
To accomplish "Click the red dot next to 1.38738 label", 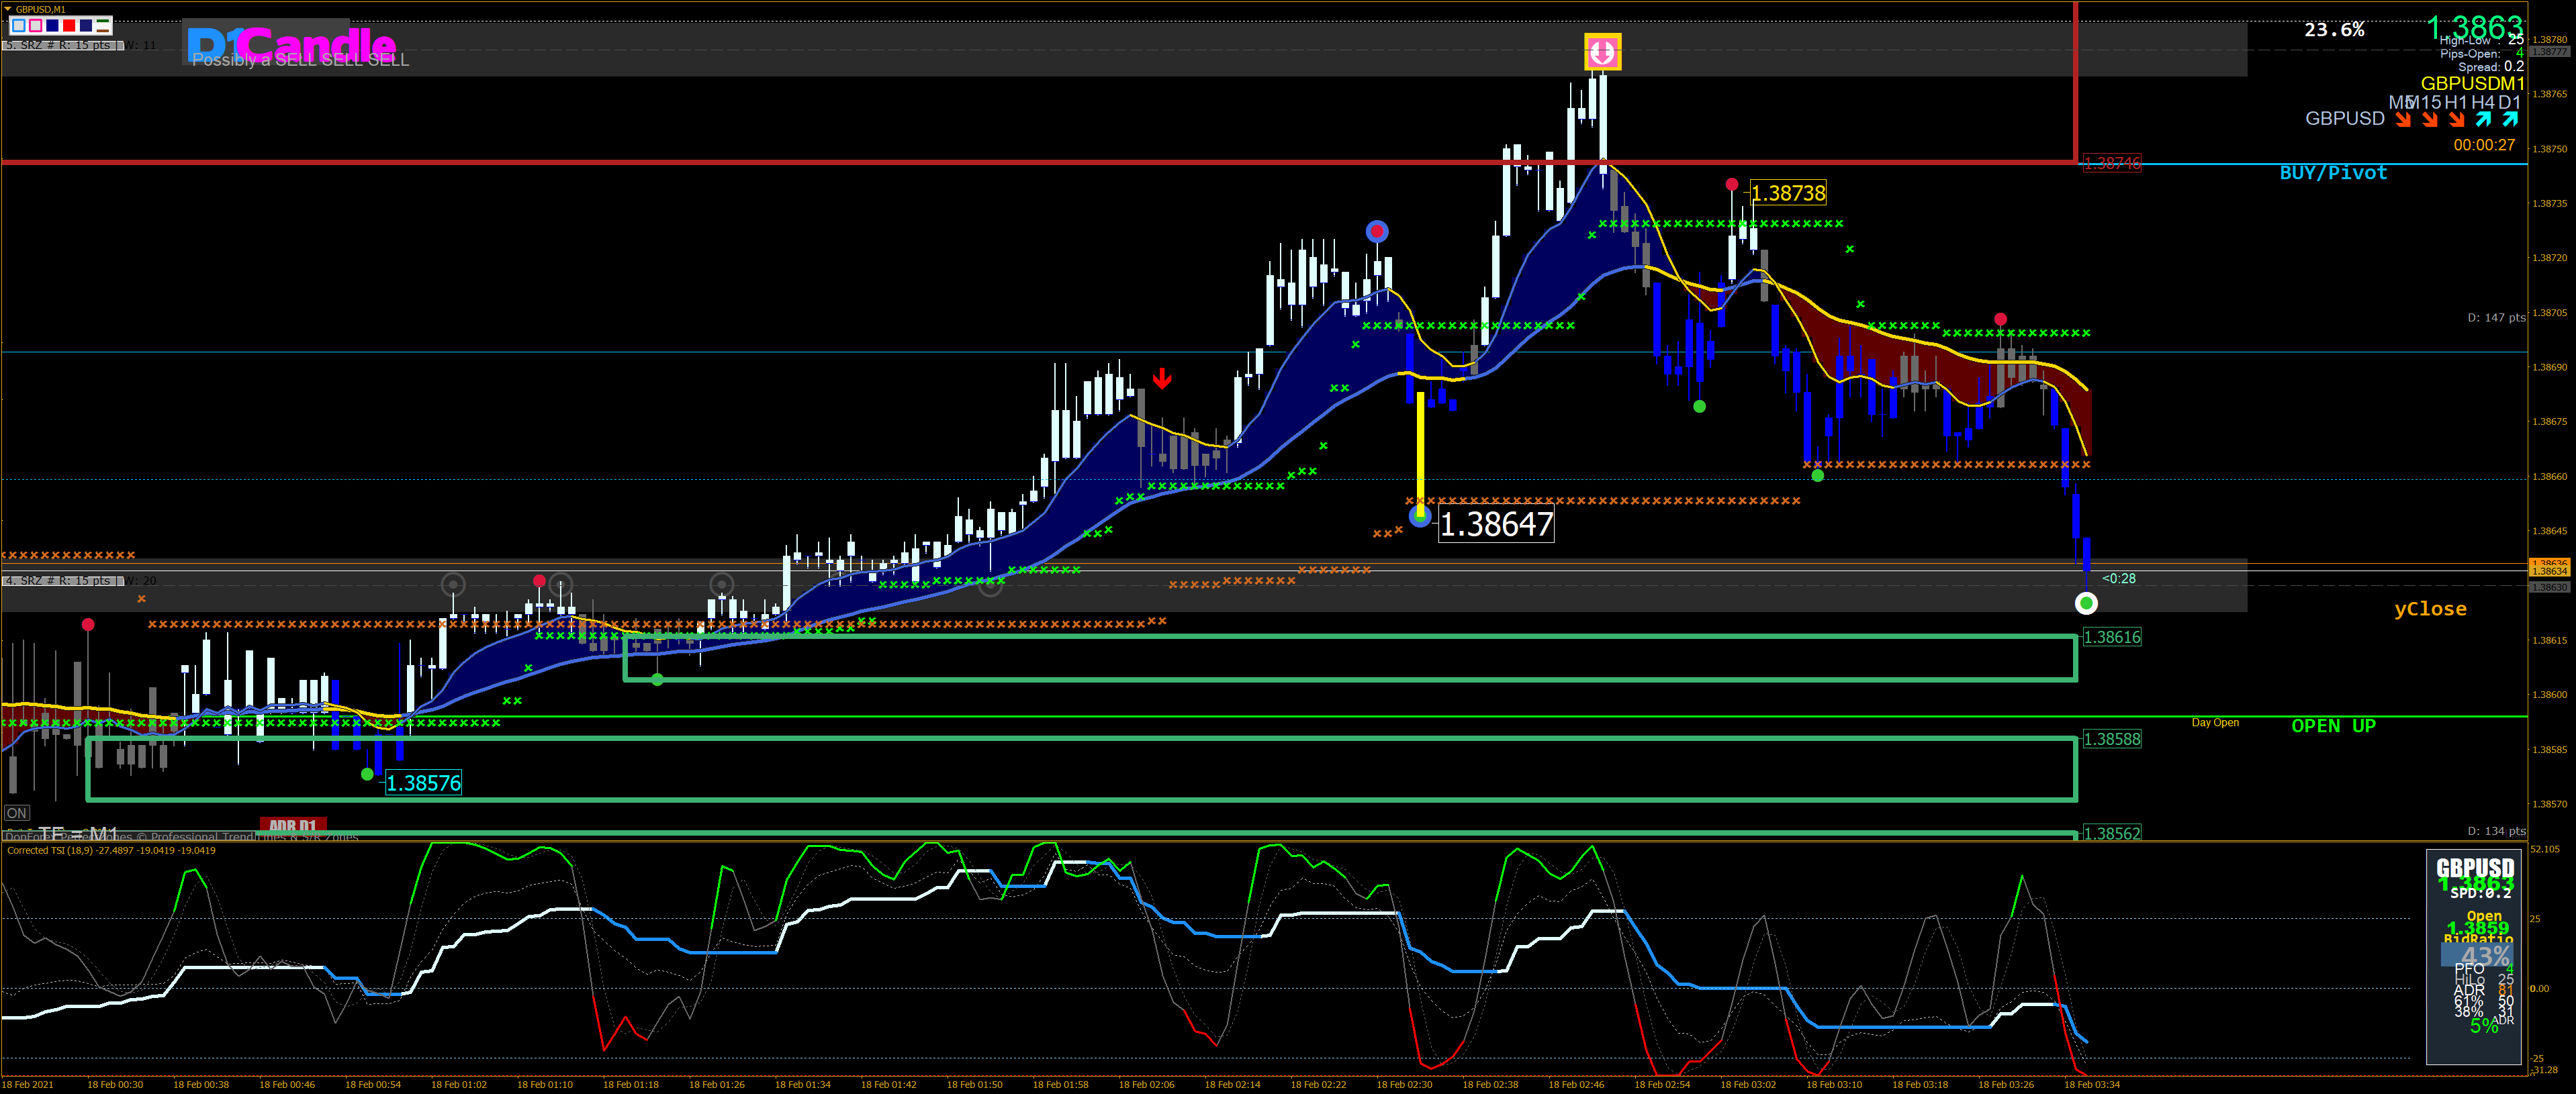I will [x=1732, y=185].
